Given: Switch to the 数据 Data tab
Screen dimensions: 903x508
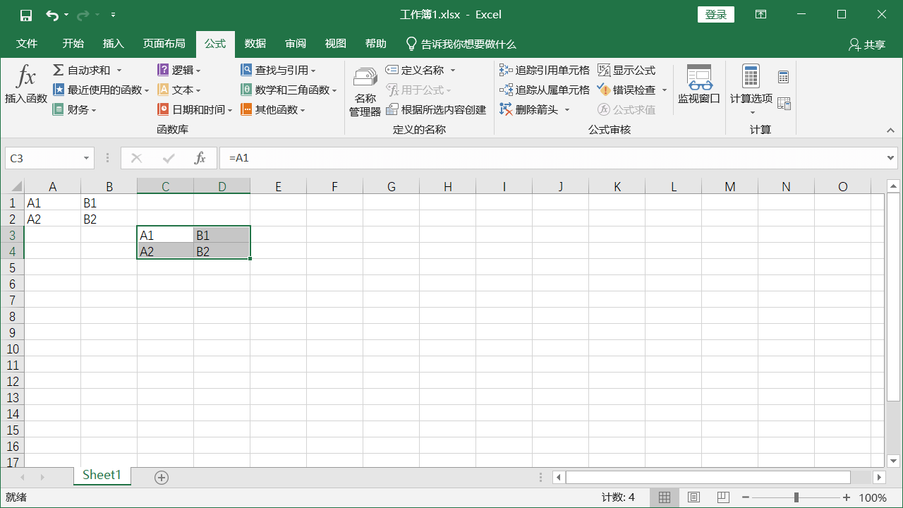Looking at the screenshot, I should 255,44.
